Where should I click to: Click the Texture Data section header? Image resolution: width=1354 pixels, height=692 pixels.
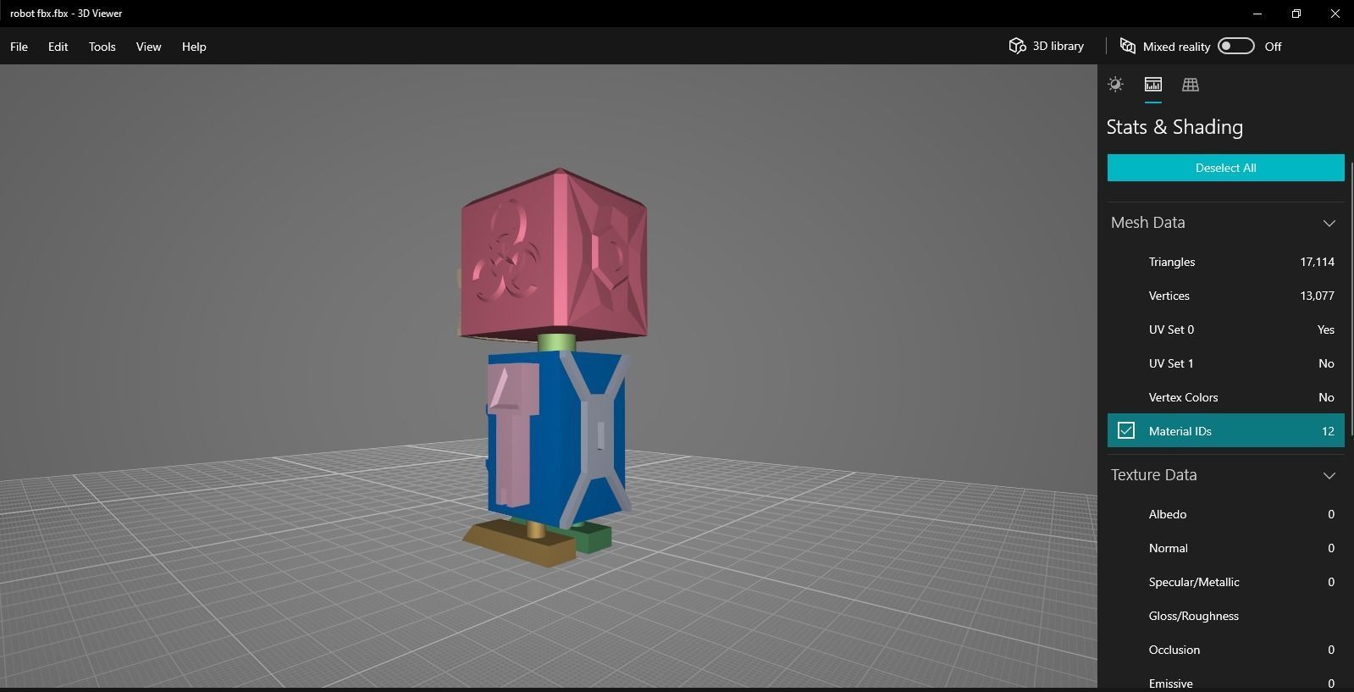1225,475
